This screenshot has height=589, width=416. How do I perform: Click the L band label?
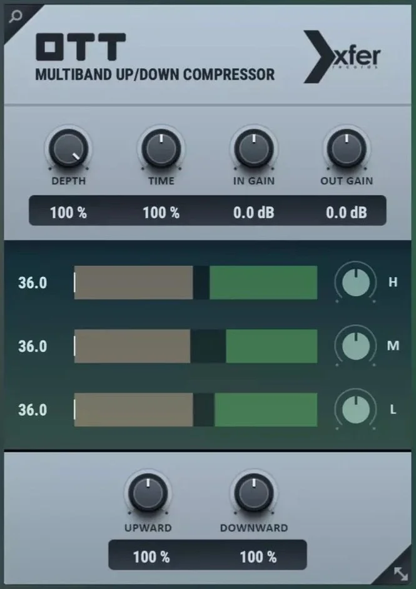point(393,409)
